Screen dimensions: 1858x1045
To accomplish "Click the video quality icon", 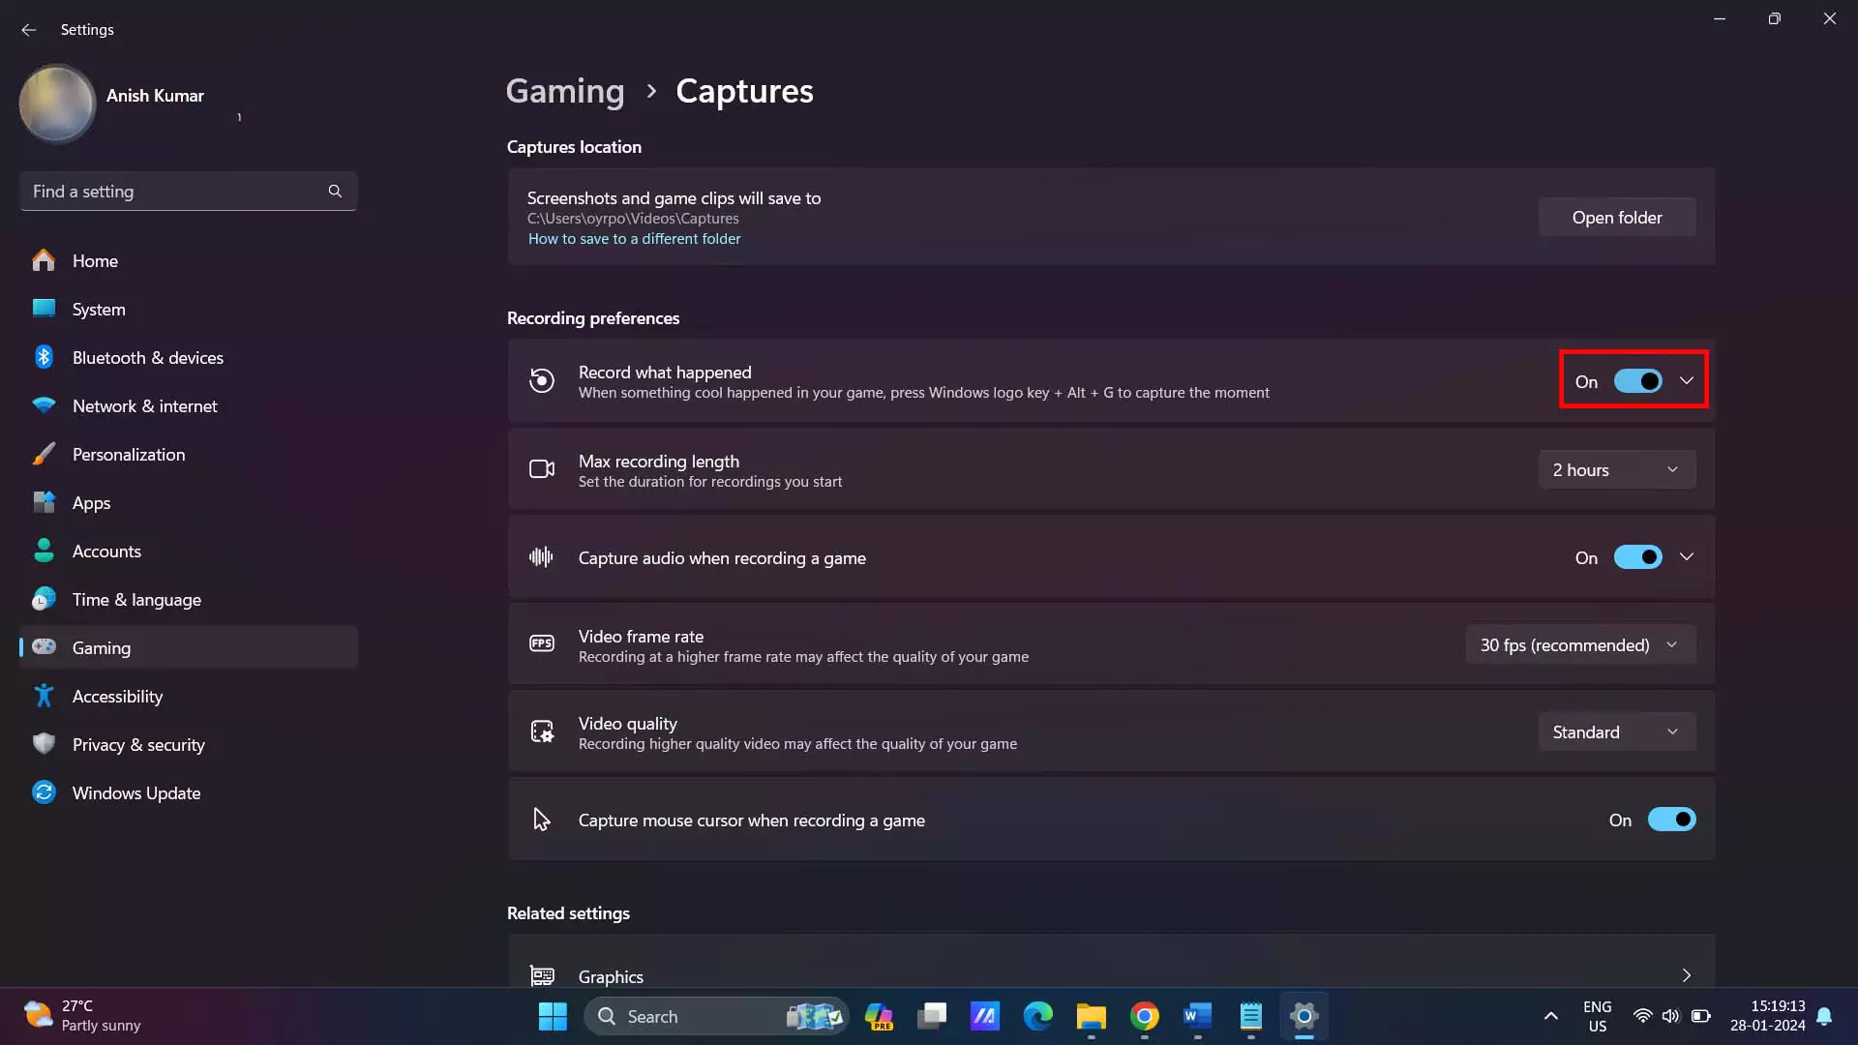I will (540, 731).
